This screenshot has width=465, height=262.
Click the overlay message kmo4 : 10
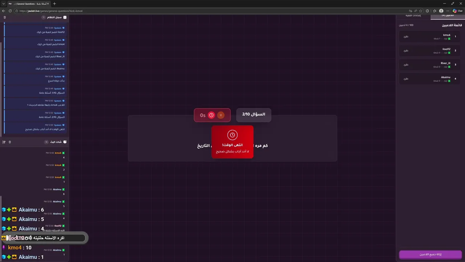click(x=17, y=247)
